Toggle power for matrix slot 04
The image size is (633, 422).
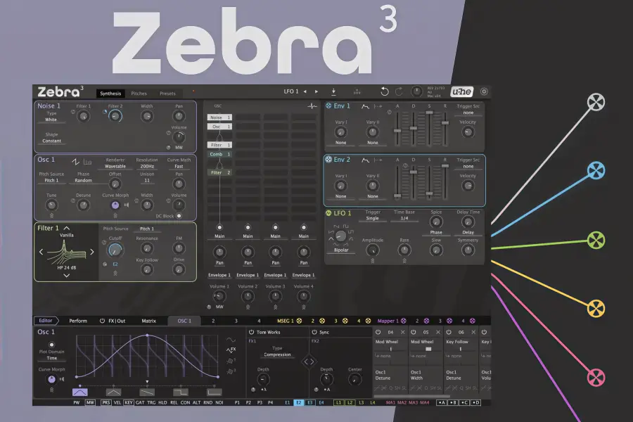click(378, 332)
